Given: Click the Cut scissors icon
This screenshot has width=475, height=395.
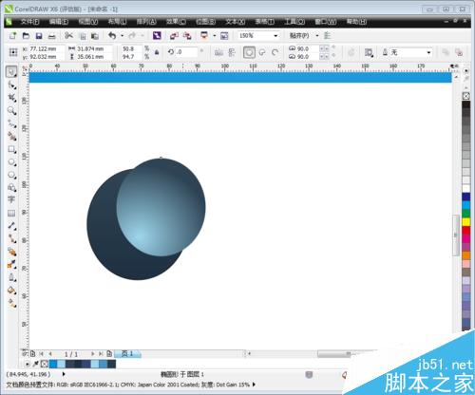Looking at the screenshot, I should 68,36.
